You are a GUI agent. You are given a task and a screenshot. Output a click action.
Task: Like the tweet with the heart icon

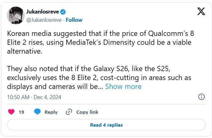pos(11,112)
